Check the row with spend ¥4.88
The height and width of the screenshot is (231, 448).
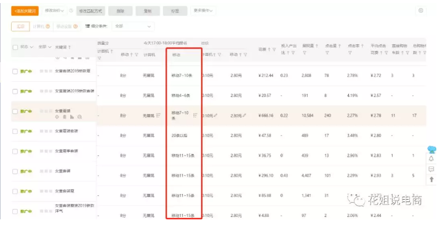tap(15, 211)
